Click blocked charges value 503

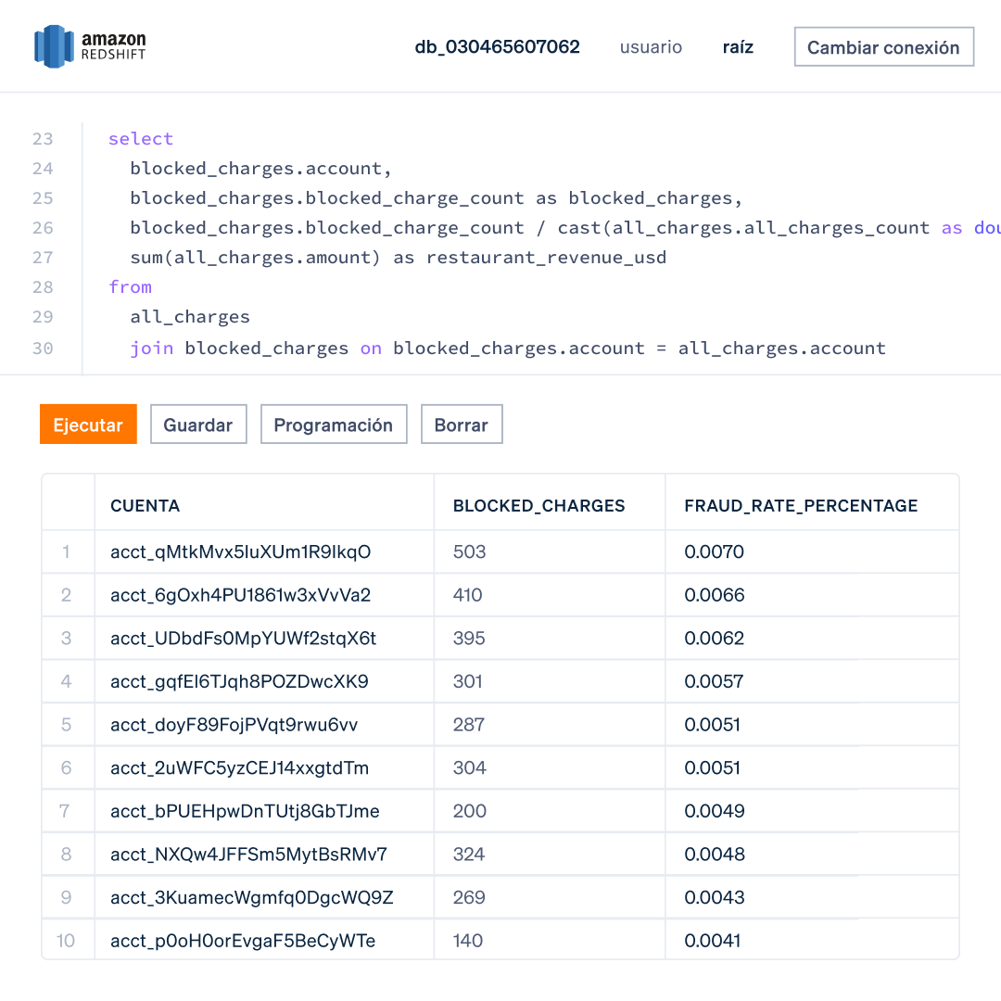(x=469, y=551)
